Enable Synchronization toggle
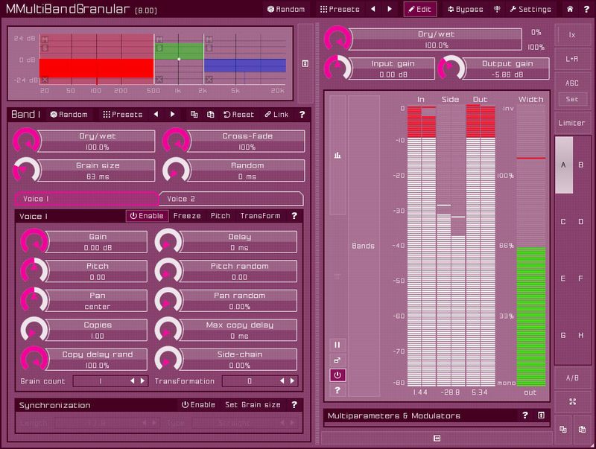 click(x=198, y=405)
